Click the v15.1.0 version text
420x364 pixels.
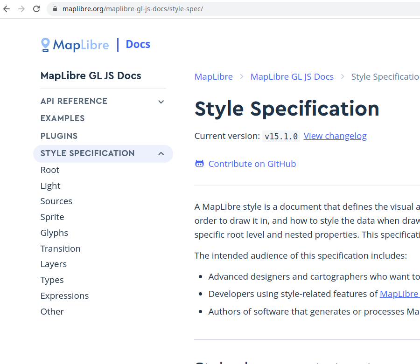tap(281, 137)
